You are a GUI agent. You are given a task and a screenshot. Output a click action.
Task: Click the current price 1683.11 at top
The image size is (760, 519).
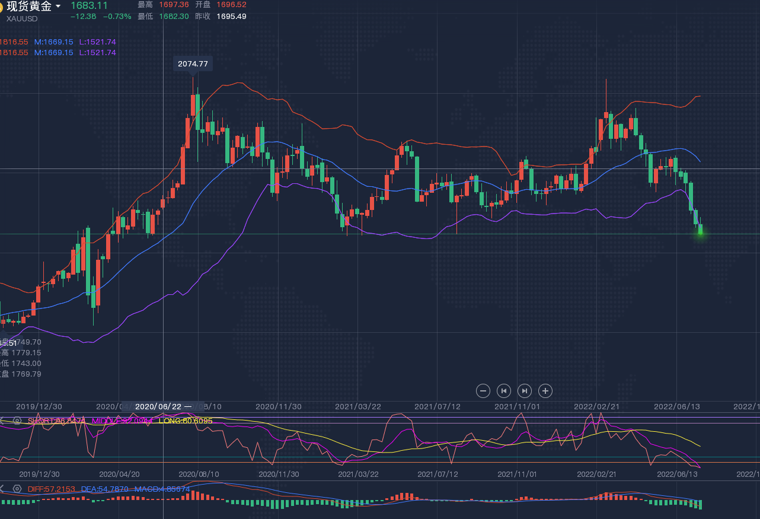[x=89, y=5]
